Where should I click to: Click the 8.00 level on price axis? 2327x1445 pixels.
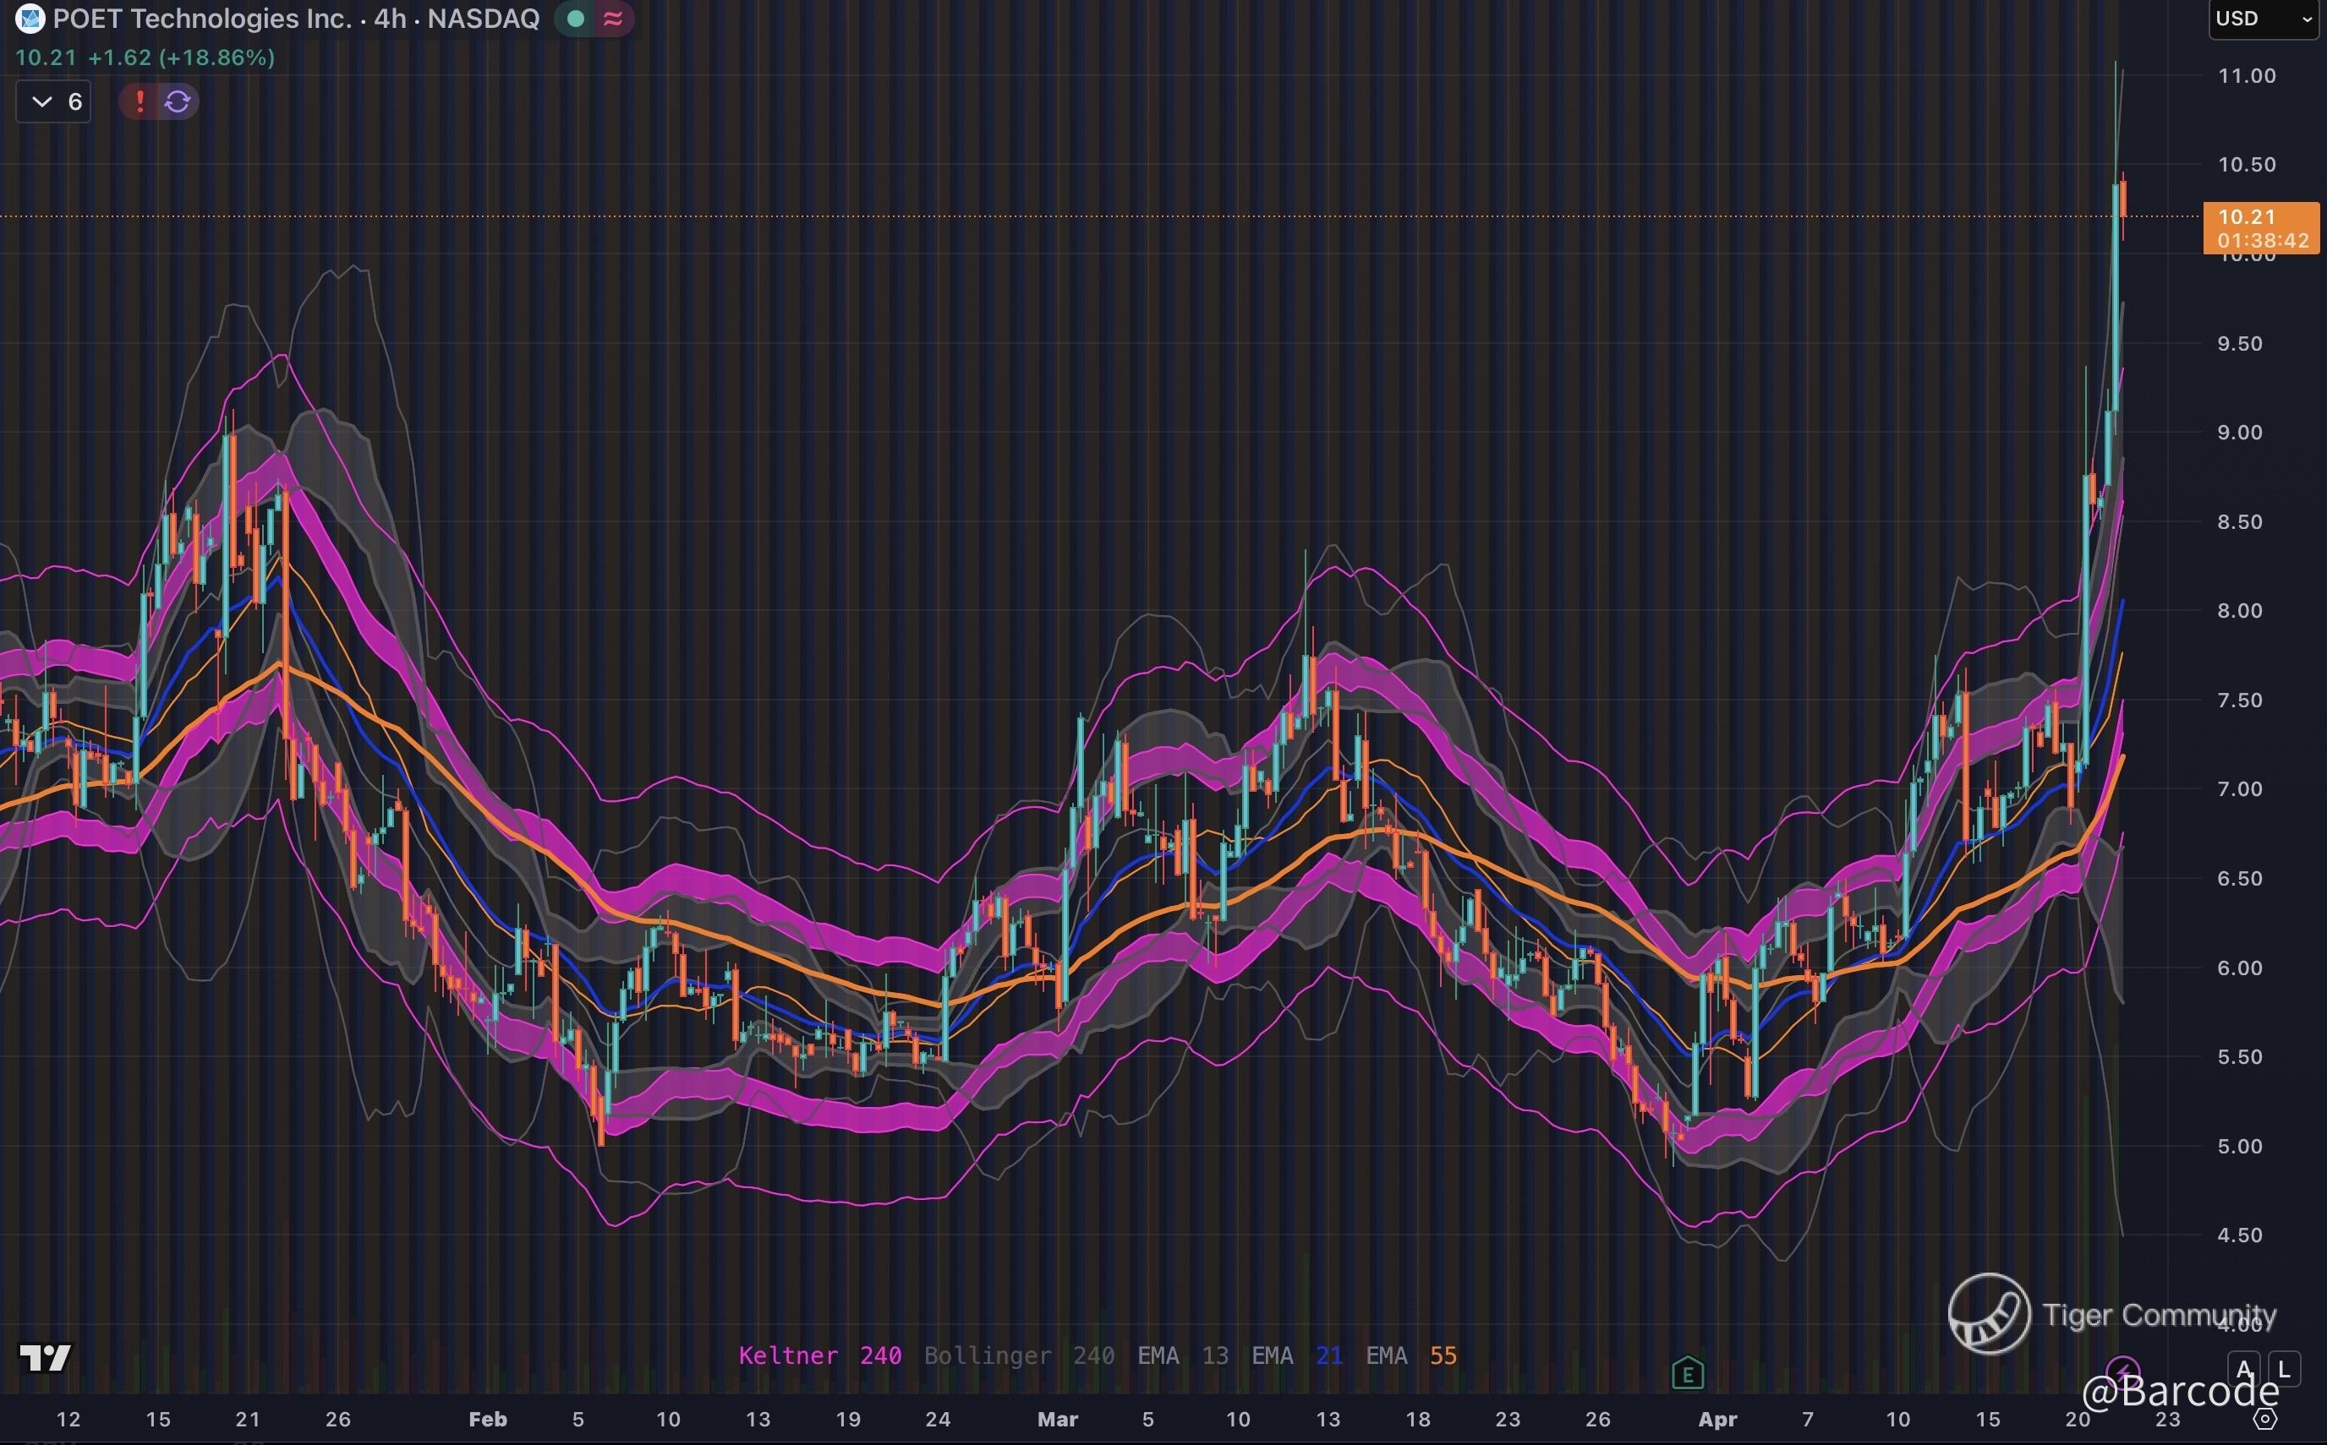[x=2239, y=611]
